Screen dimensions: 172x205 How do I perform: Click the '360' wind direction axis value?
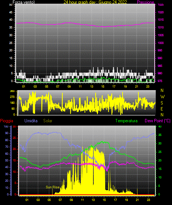[x=12, y=91]
